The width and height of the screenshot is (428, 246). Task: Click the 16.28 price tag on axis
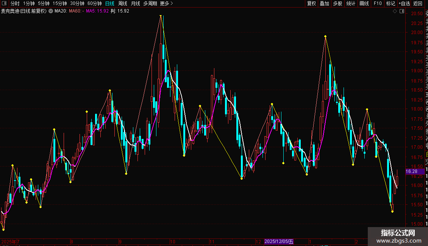click(415, 171)
